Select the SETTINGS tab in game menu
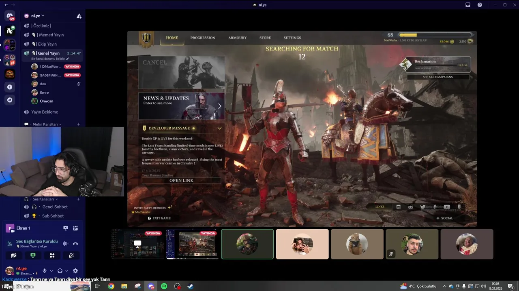 (x=292, y=38)
